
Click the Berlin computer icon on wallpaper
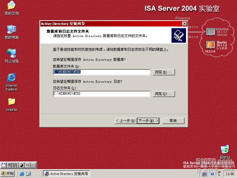point(210,45)
